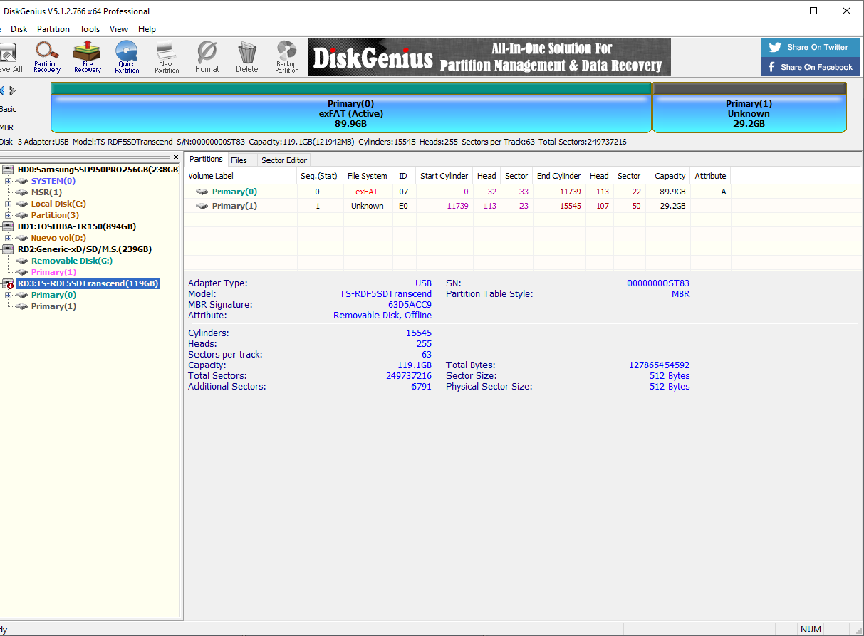Screen dimensions: 864x636
Task: Switch to the Sector Editor tab
Action: (x=283, y=160)
